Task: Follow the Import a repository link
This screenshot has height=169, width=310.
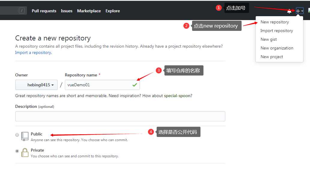Action: point(33,52)
